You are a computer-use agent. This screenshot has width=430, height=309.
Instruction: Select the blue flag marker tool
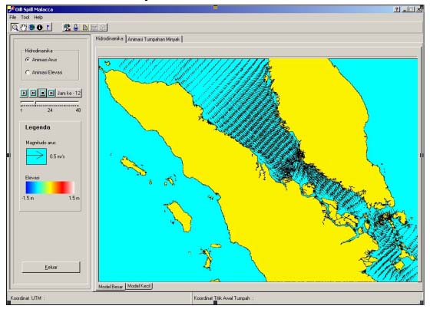pos(48,28)
